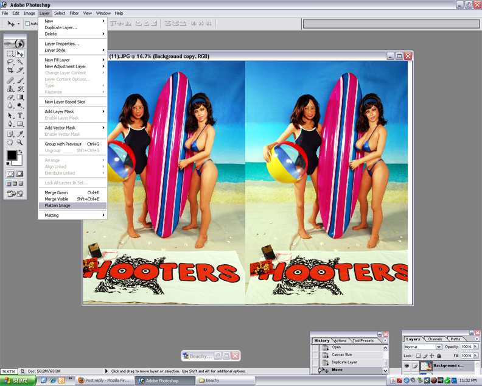This screenshot has height=386, width=482.
Task: Open the Beachy folder taskbar button
Action: pyautogui.click(x=225, y=381)
